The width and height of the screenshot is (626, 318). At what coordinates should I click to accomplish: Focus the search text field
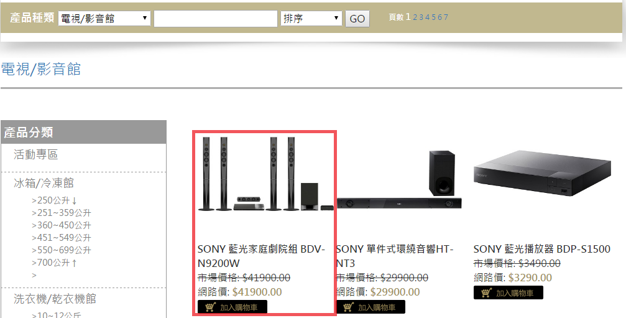tap(216, 19)
